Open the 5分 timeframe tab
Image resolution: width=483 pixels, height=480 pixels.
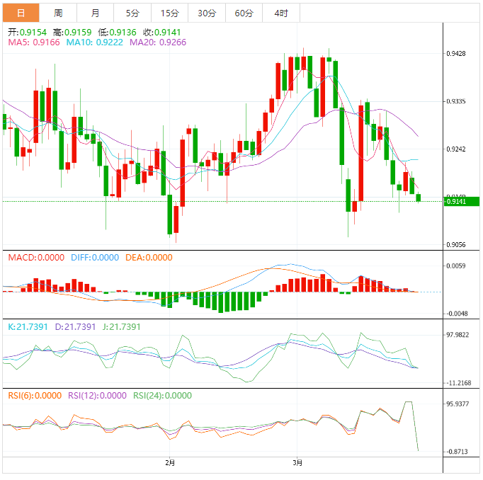pos(132,13)
